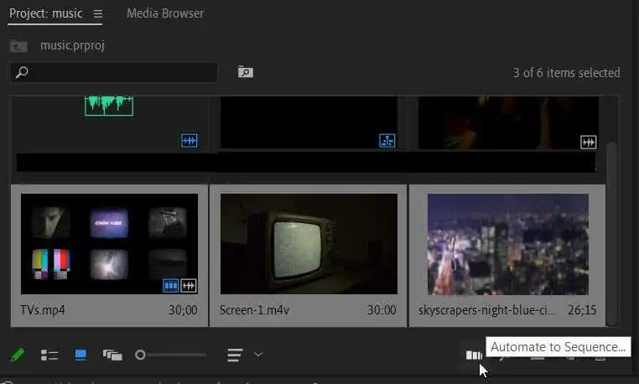Switch to List View
The image size is (639, 384).
click(x=49, y=355)
